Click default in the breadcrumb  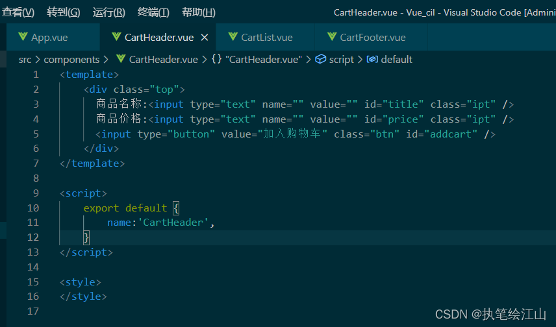click(x=396, y=60)
